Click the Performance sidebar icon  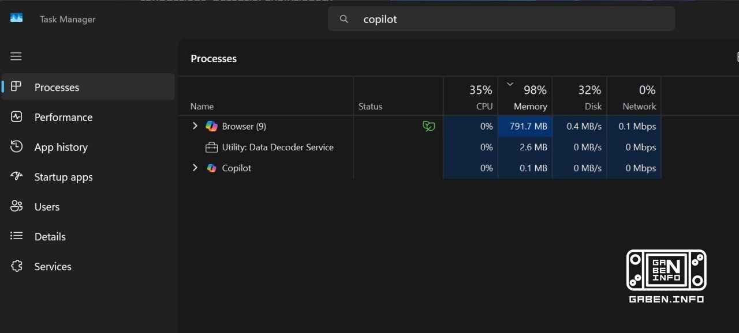(x=16, y=117)
